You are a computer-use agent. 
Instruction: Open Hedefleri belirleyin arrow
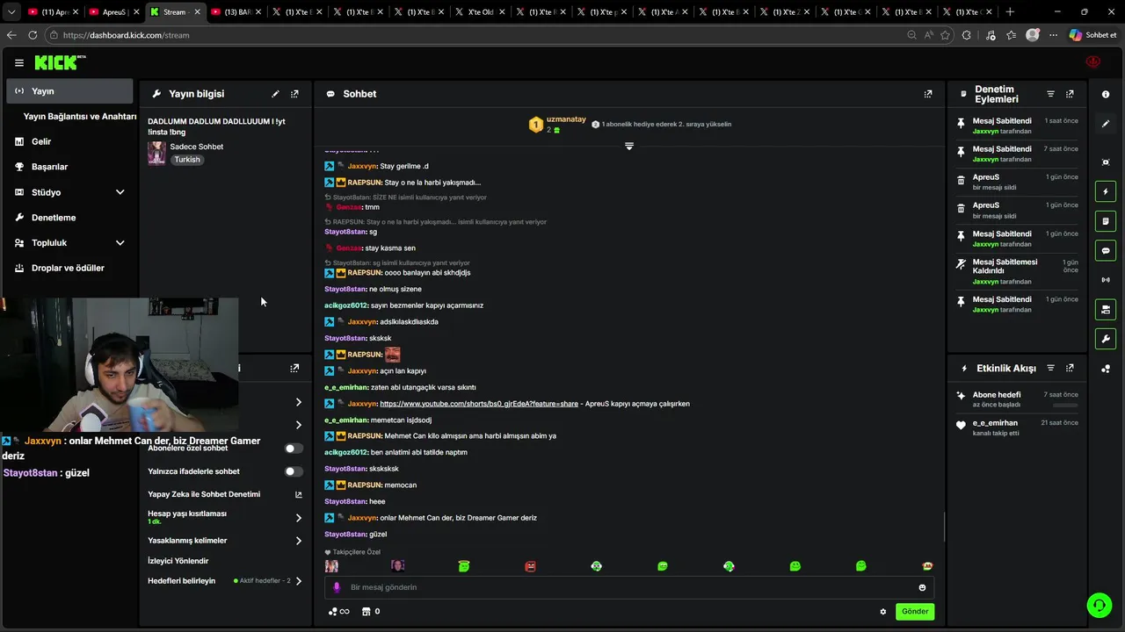(299, 581)
